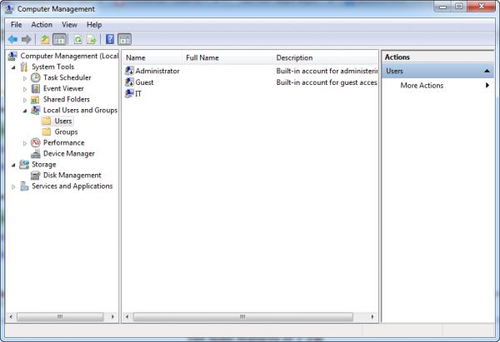Click the Actions pane header

tap(437, 57)
